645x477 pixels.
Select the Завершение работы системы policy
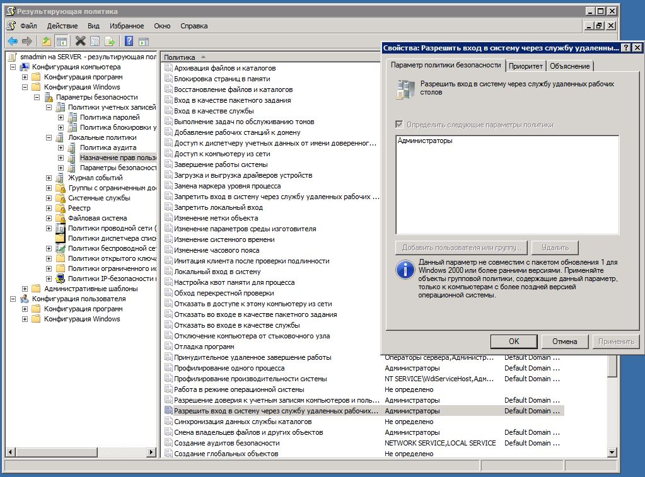pos(221,164)
